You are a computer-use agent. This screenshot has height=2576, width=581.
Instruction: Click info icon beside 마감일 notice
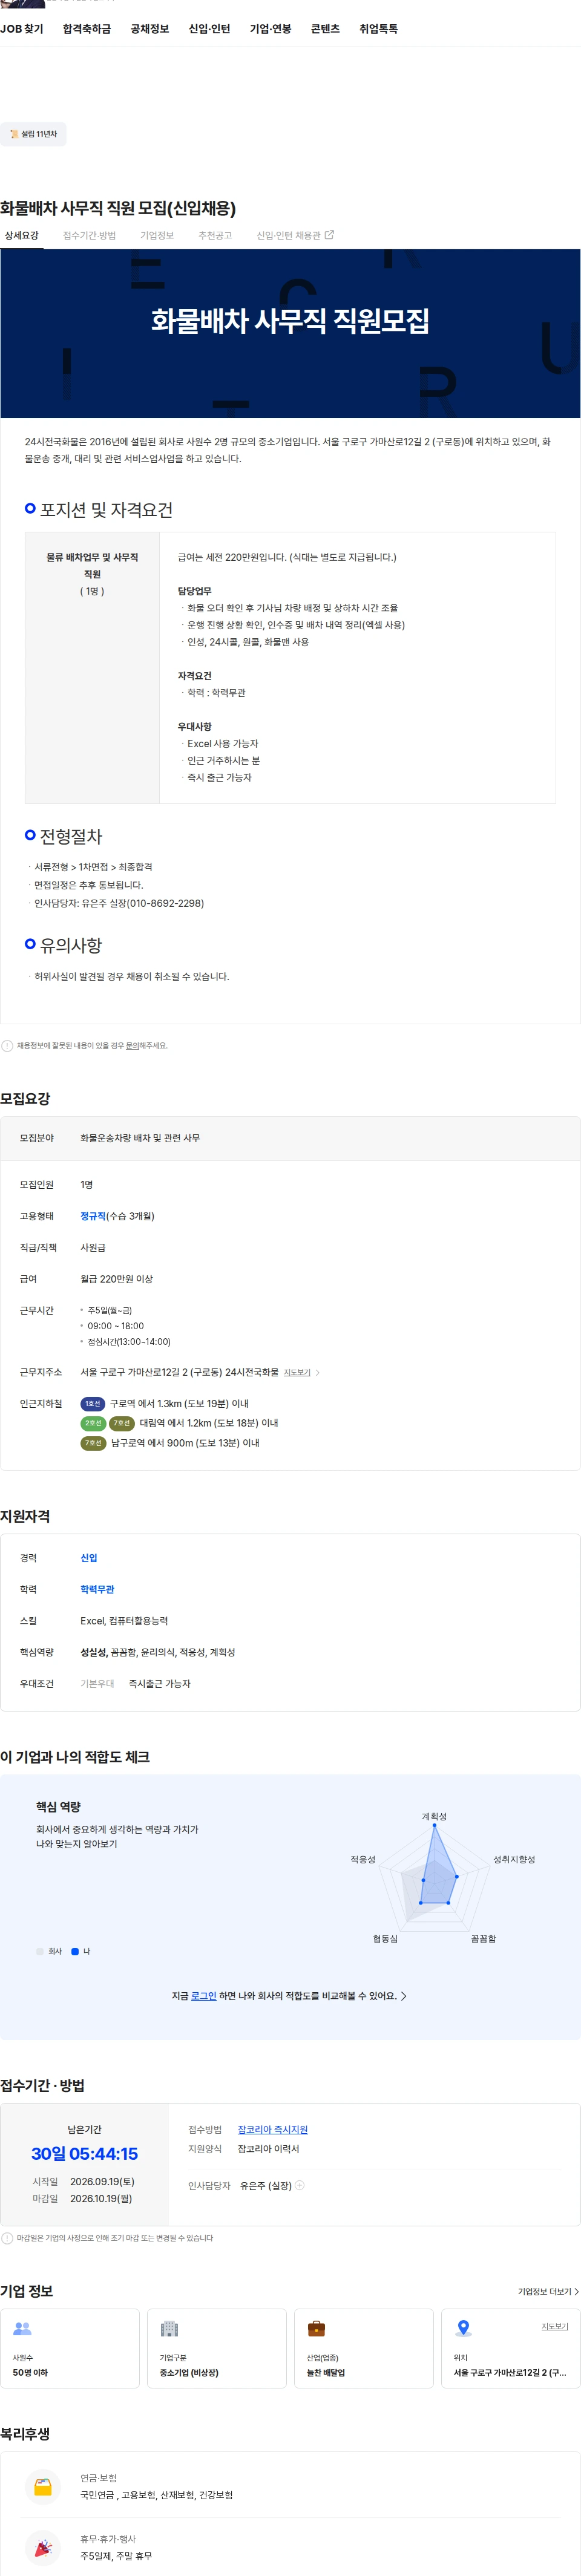pyautogui.click(x=7, y=2238)
